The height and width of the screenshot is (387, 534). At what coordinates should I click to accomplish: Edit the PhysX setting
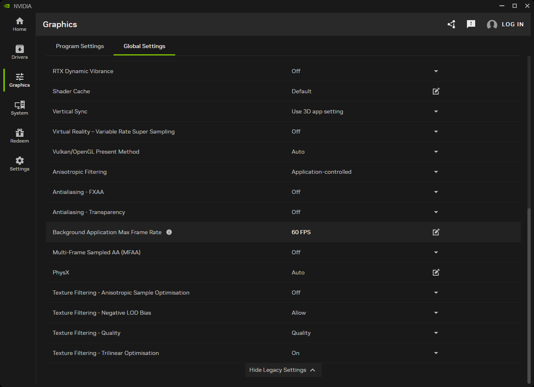click(x=436, y=272)
